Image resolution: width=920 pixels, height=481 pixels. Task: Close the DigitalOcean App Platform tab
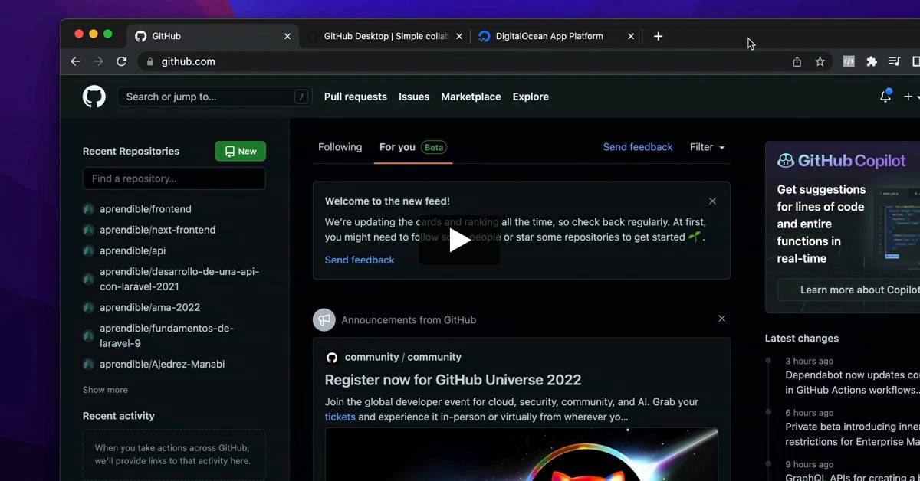[631, 36]
